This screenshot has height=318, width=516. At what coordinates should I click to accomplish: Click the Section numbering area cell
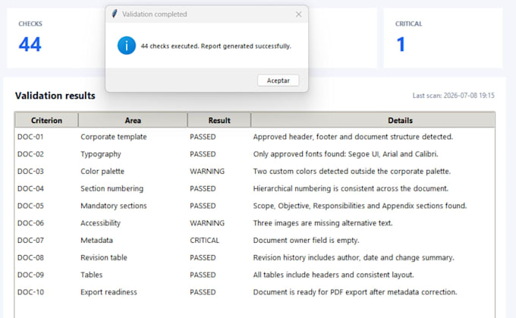112,189
